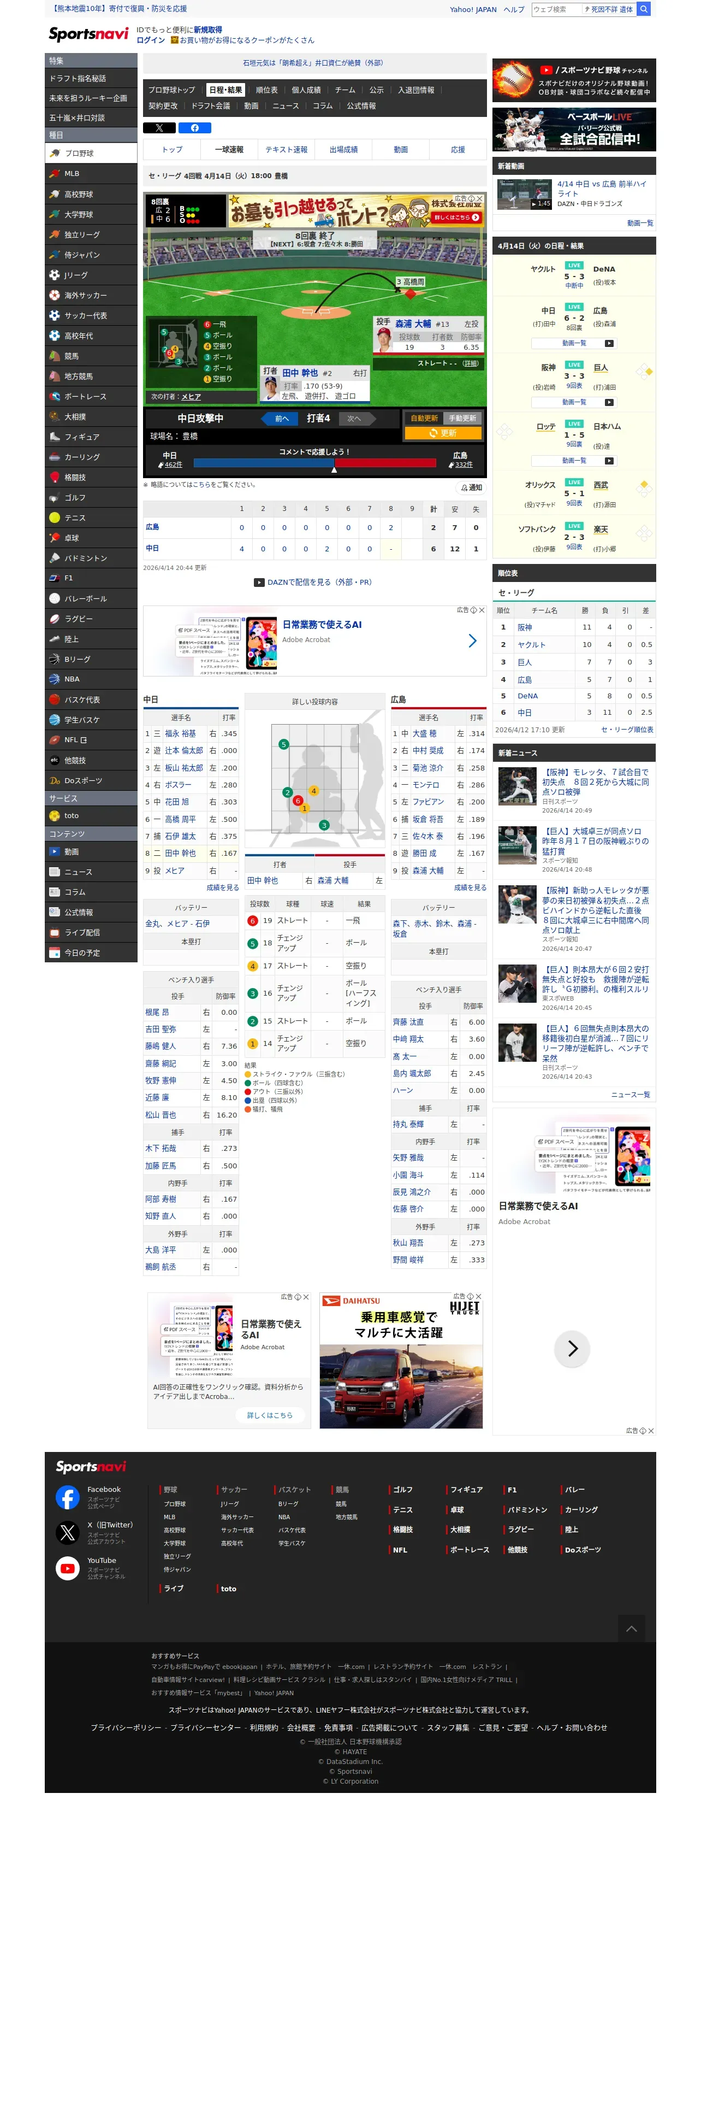Open the (詳細) pitch detail link
This screenshot has width=701, height=2105.
click(470, 363)
